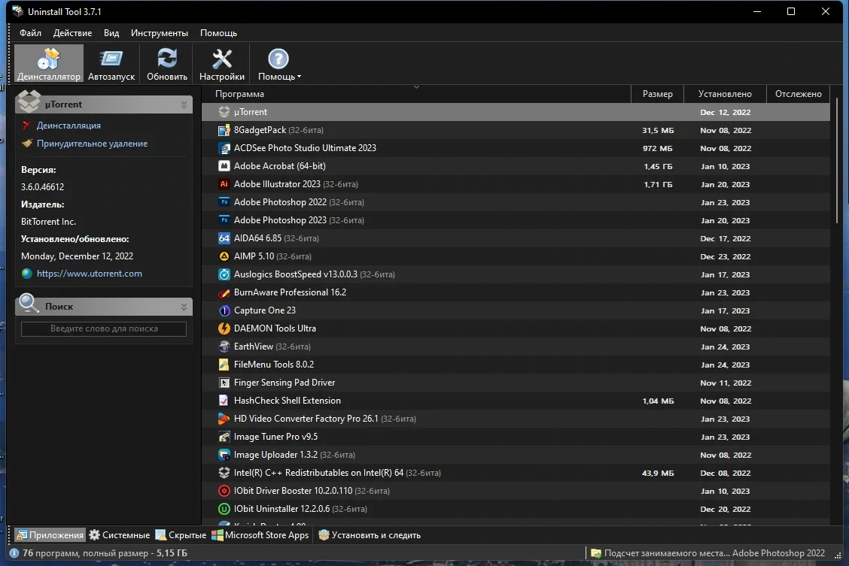Select the Adobe Illustrator 2023 icon
The image size is (849, 566).
click(x=224, y=184)
